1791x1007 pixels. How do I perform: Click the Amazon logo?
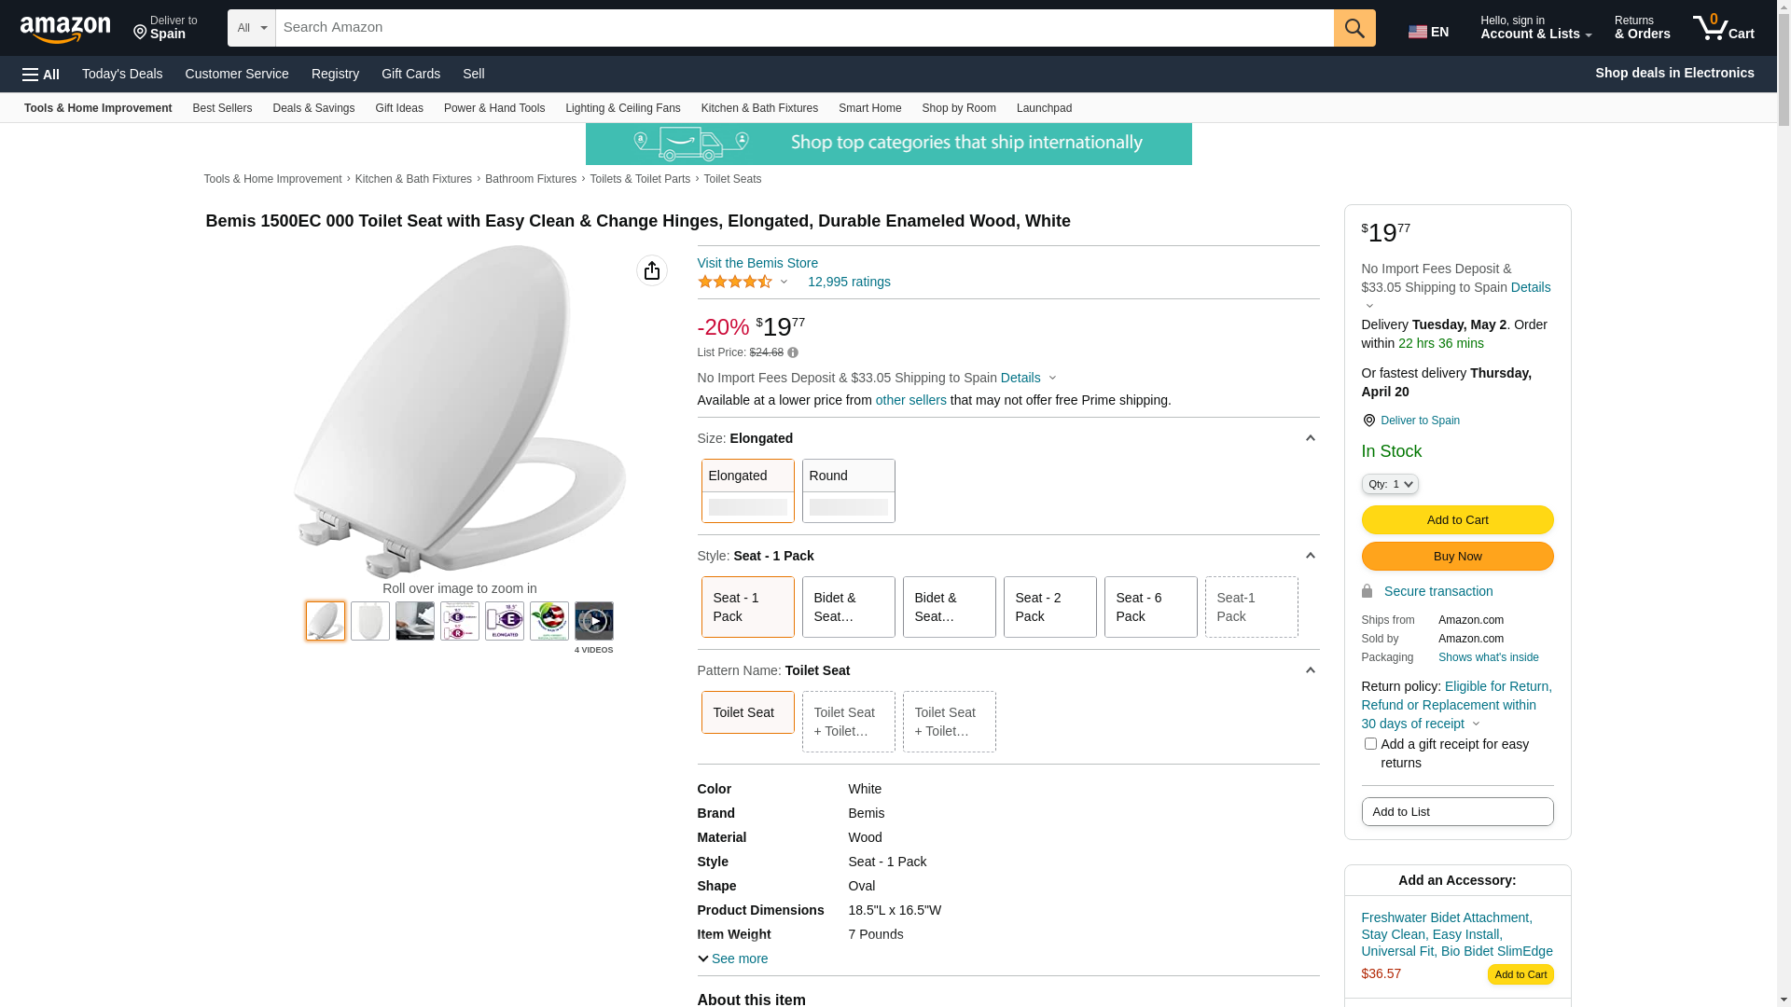(x=65, y=29)
